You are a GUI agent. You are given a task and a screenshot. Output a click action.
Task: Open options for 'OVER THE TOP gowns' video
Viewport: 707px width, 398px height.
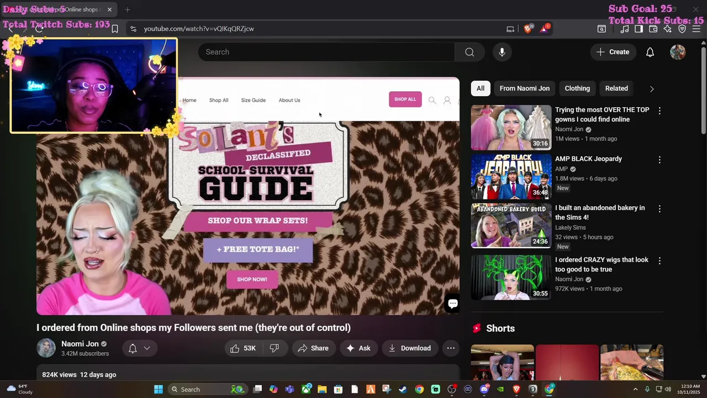point(659,111)
